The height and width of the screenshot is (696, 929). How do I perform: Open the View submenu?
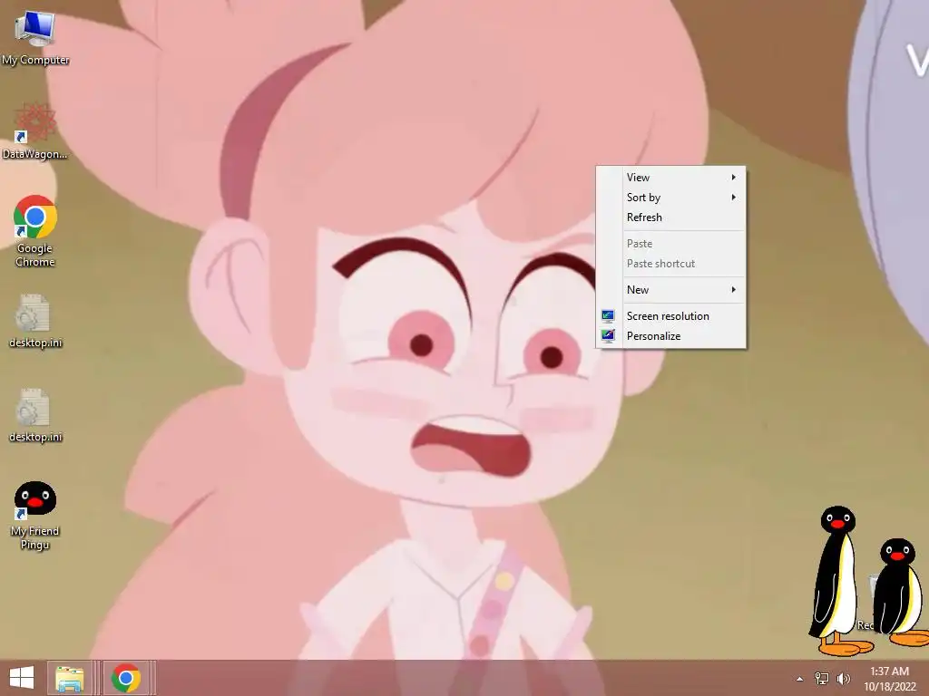670,178
